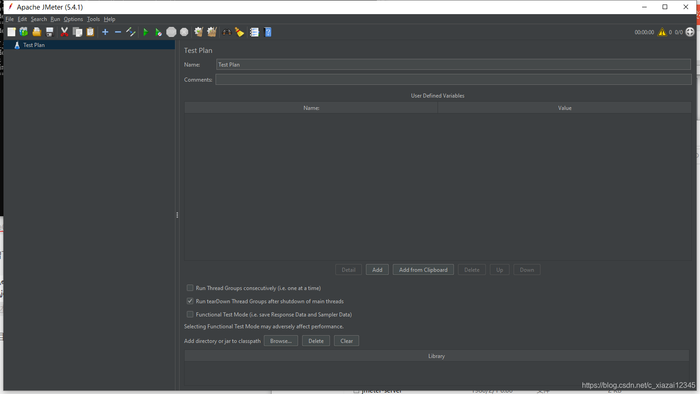Click the Clear All double-broom icon
Image resolution: width=700 pixels, height=394 pixels.
pyautogui.click(x=212, y=32)
